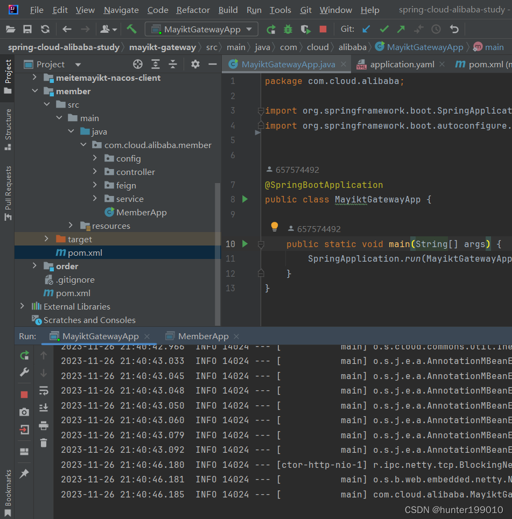
Task: Toggle the Structure tool window
Action: click(8, 129)
